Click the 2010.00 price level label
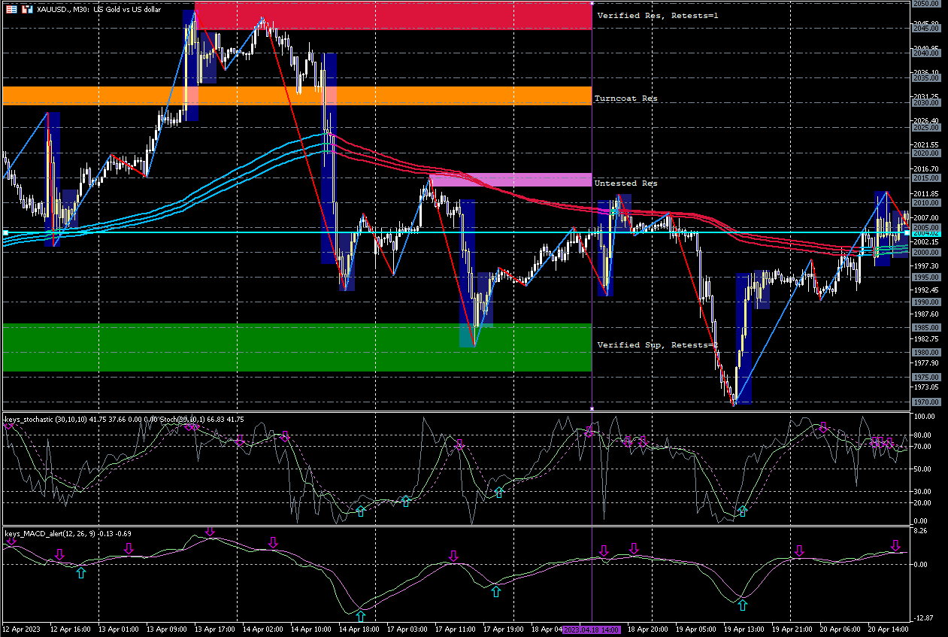The image size is (948, 637). 928,203
